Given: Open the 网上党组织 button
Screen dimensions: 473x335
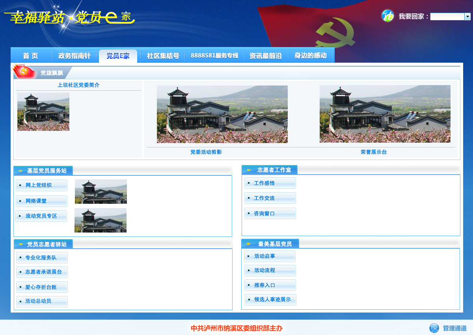Looking at the screenshot, I should (x=41, y=185).
